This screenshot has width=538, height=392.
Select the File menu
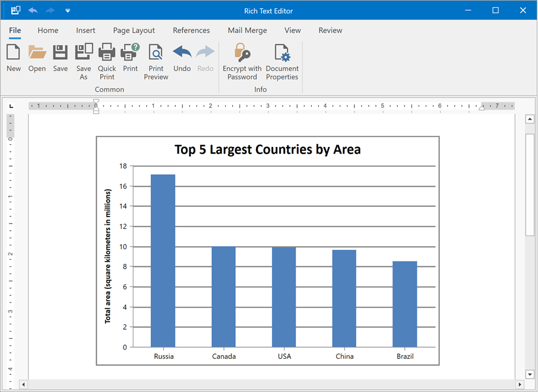15,30
